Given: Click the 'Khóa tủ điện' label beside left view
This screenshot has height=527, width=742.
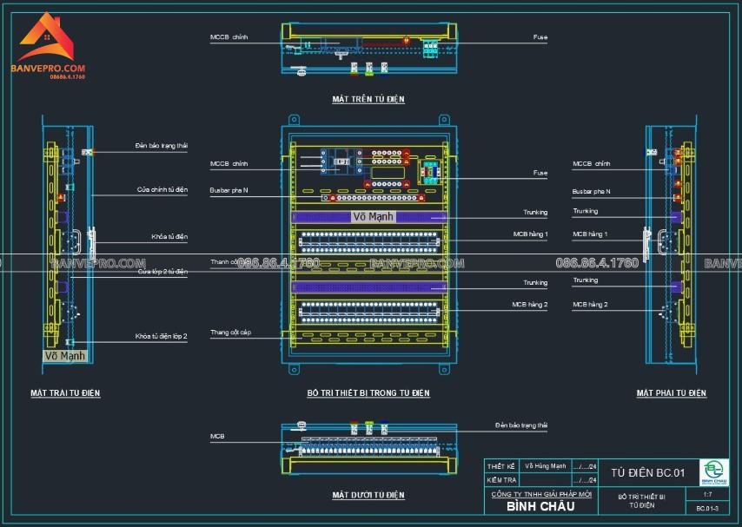Looking at the screenshot, I should pyautogui.click(x=169, y=236).
